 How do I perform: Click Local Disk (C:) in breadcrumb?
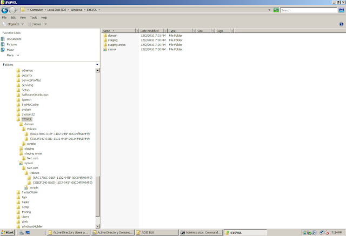(56, 10)
